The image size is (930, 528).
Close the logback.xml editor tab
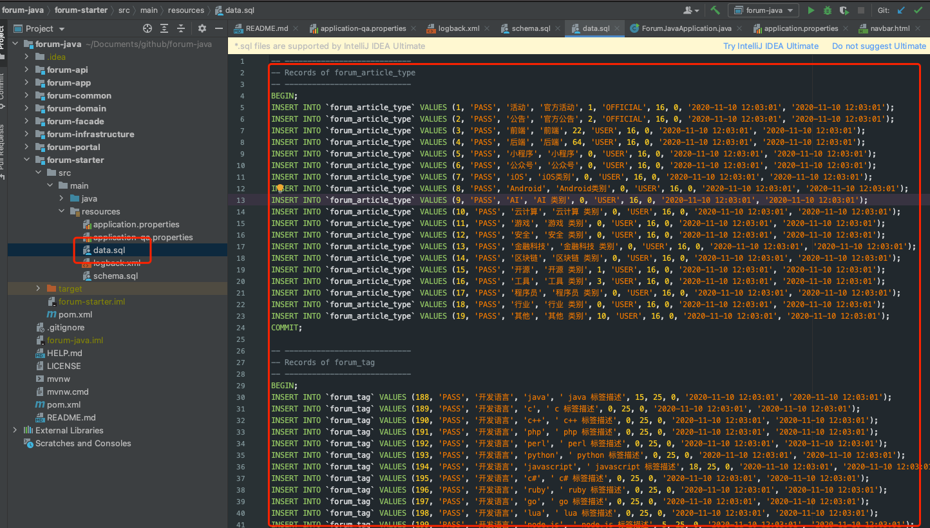pos(487,28)
